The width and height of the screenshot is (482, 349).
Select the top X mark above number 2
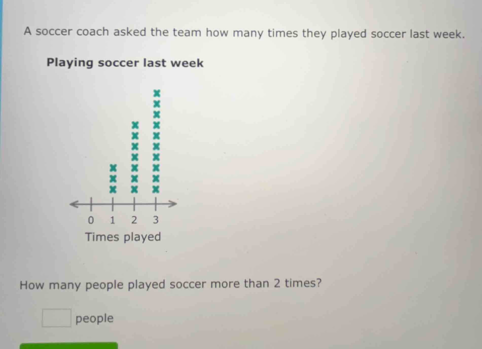pos(135,125)
